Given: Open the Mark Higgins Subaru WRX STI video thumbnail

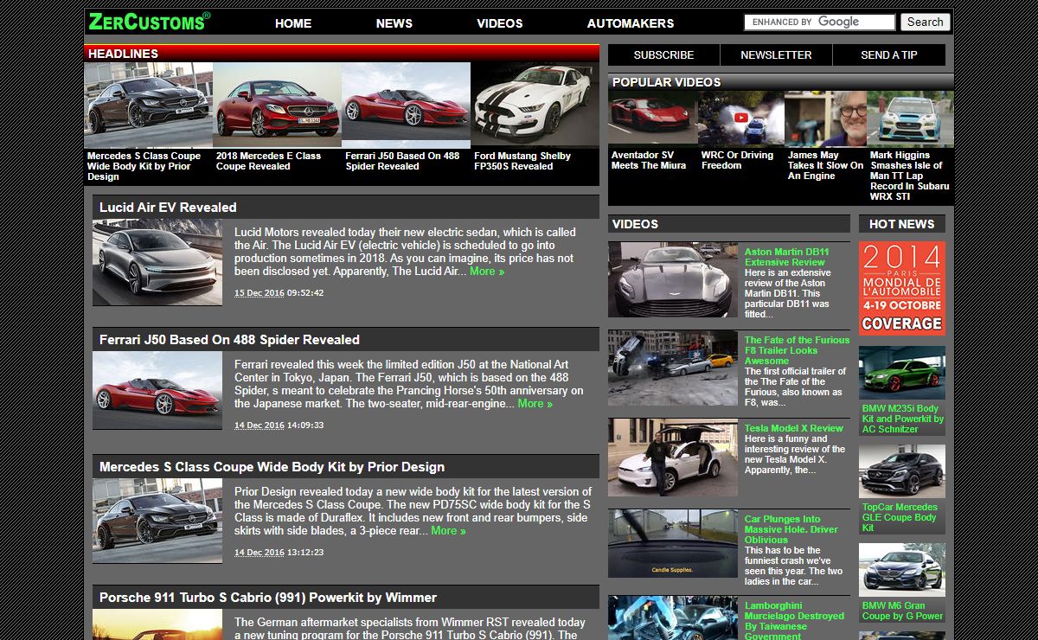Looking at the screenshot, I should 910,118.
